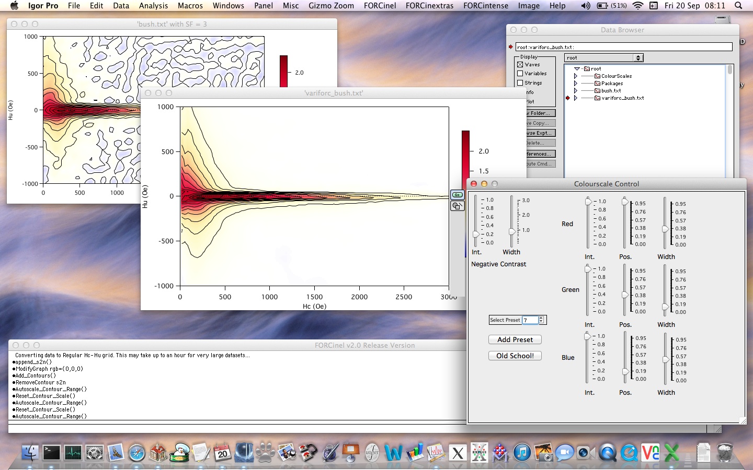
Task: Open Terminal from the dock
Action: 51,452
